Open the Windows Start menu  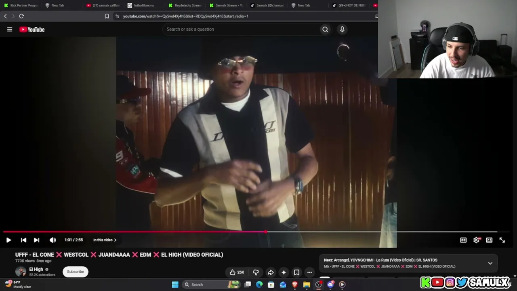tap(175, 285)
